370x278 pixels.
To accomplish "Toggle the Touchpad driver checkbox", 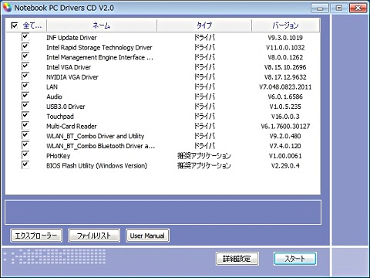I will point(25,116).
